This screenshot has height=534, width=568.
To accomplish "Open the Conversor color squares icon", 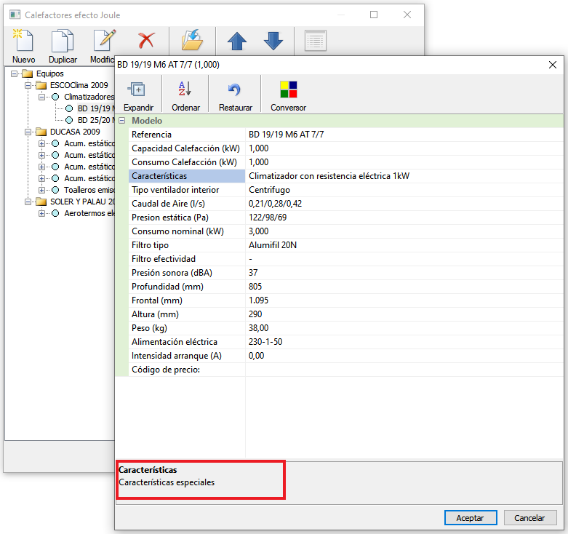I will click(288, 89).
